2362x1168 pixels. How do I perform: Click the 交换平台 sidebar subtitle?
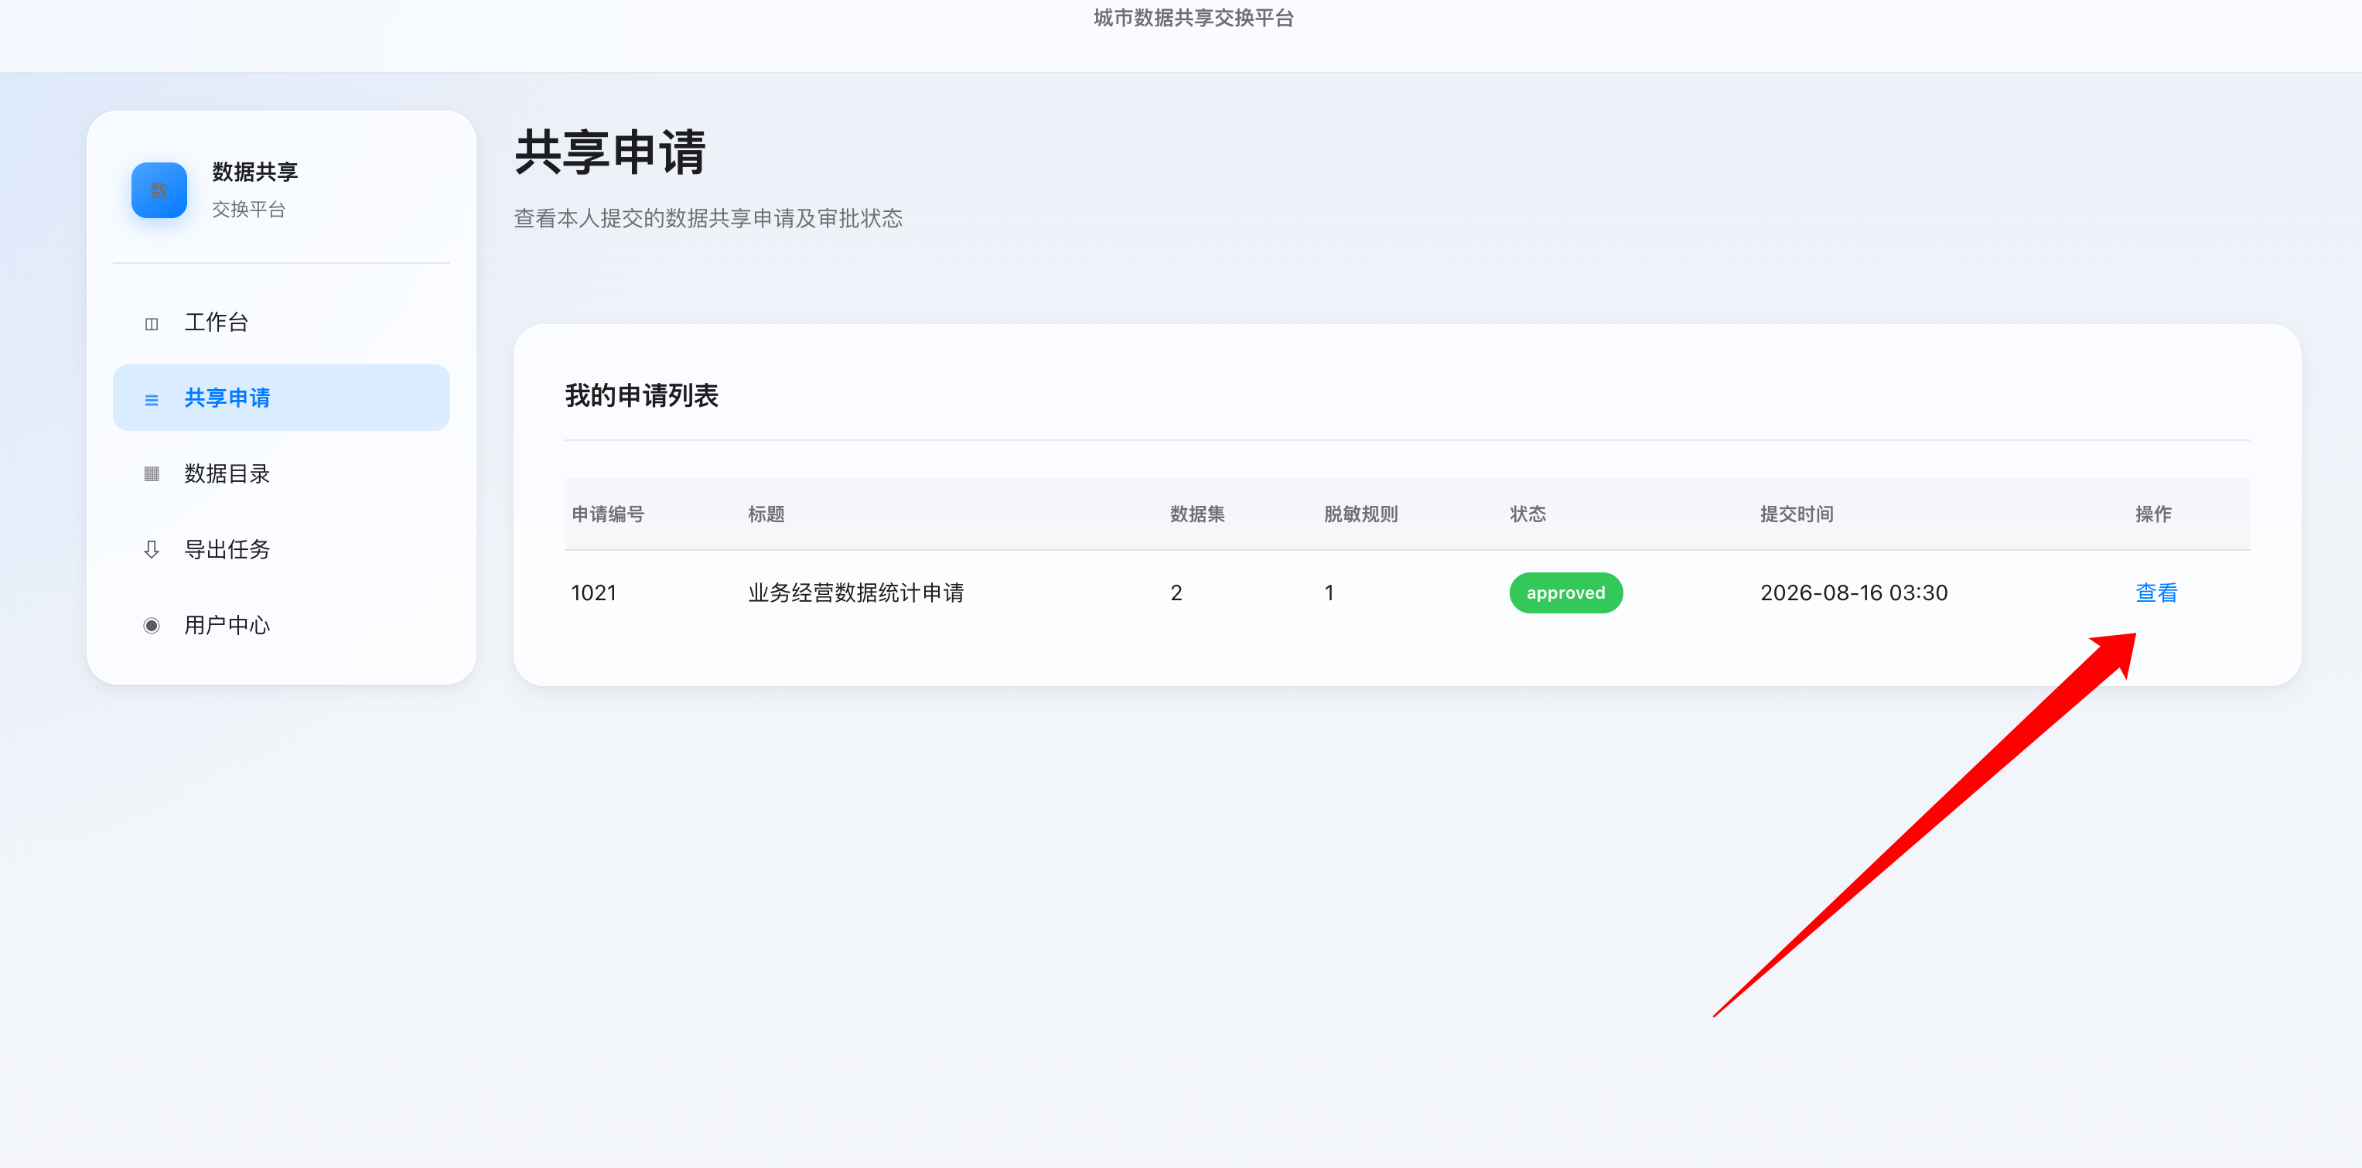pos(248,209)
